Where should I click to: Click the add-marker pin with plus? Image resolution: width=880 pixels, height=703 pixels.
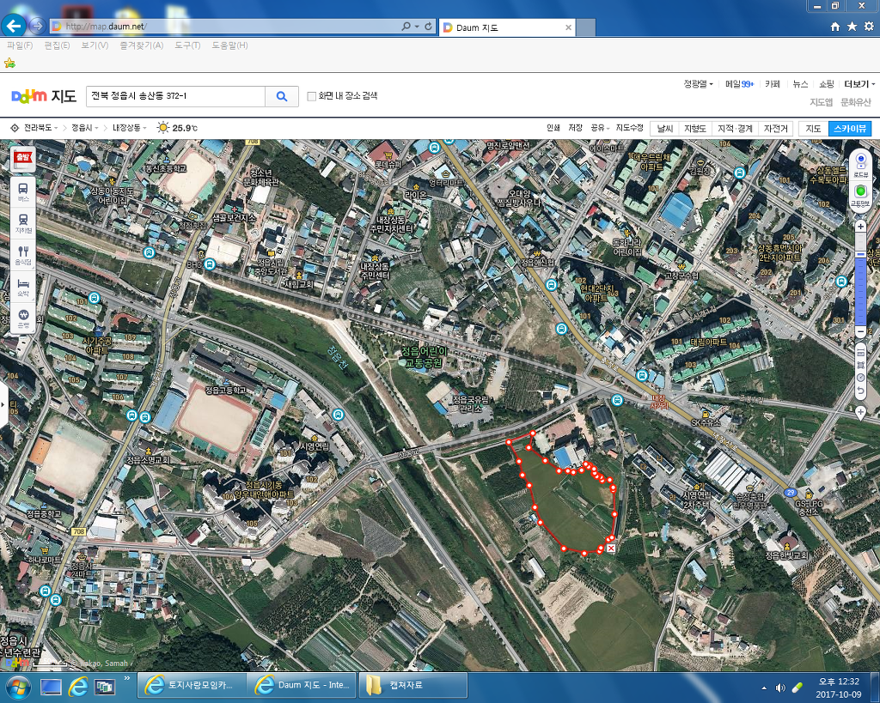(860, 412)
